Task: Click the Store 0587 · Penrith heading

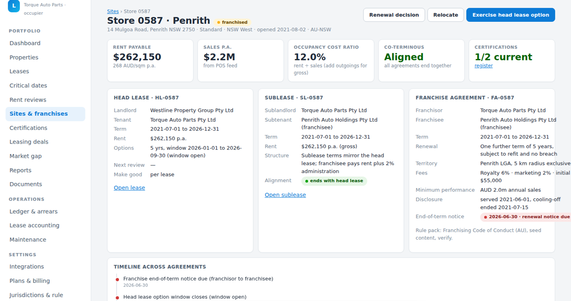Action: (158, 20)
